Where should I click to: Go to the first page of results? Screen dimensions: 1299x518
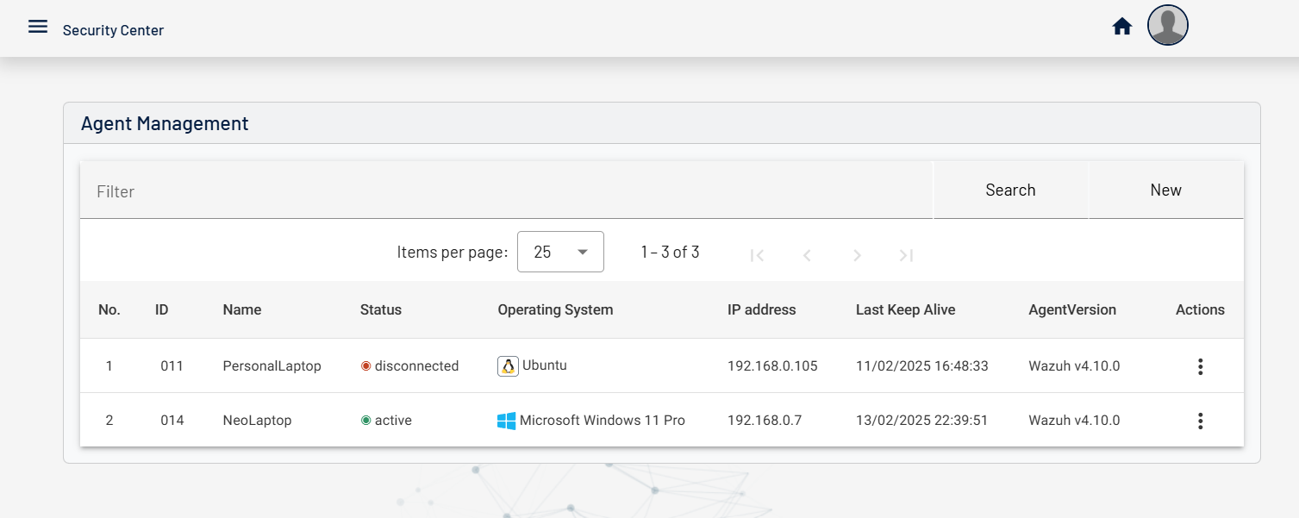coord(757,255)
